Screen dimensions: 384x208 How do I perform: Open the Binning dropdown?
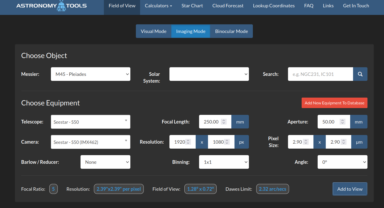(x=224, y=162)
